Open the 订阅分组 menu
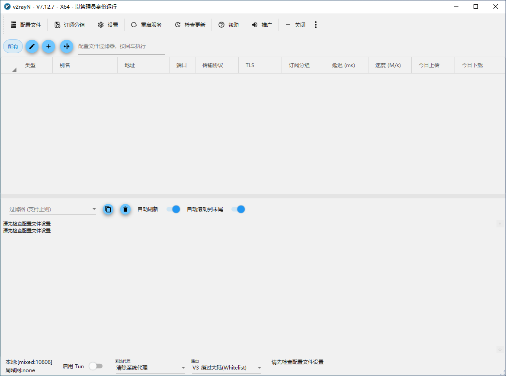 click(x=70, y=25)
